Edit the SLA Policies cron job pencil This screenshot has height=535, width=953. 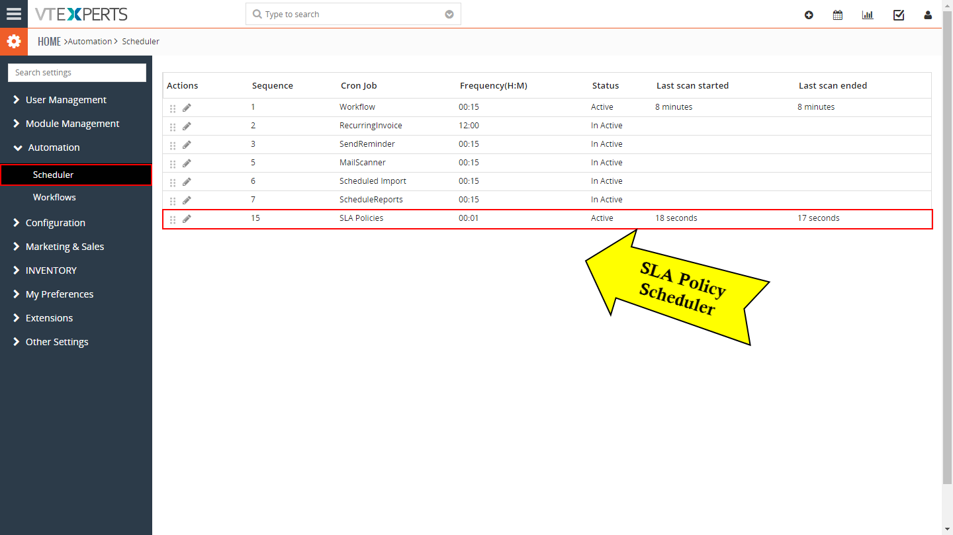point(187,219)
